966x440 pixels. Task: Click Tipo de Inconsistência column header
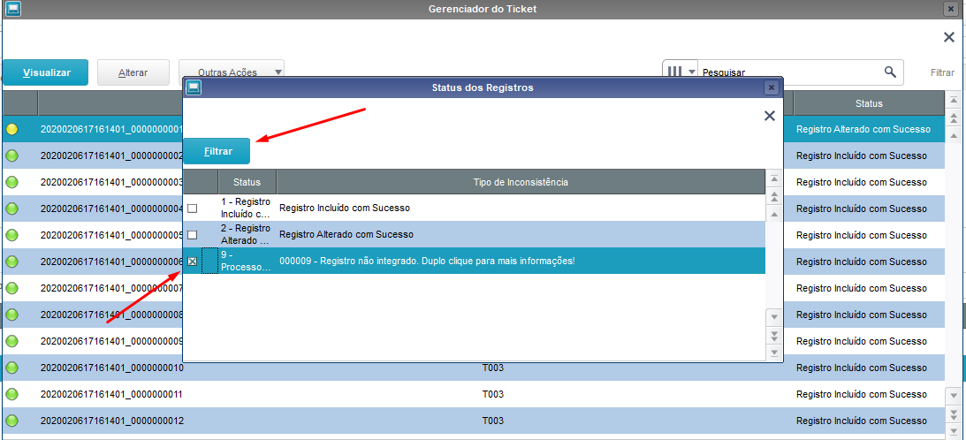[521, 182]
